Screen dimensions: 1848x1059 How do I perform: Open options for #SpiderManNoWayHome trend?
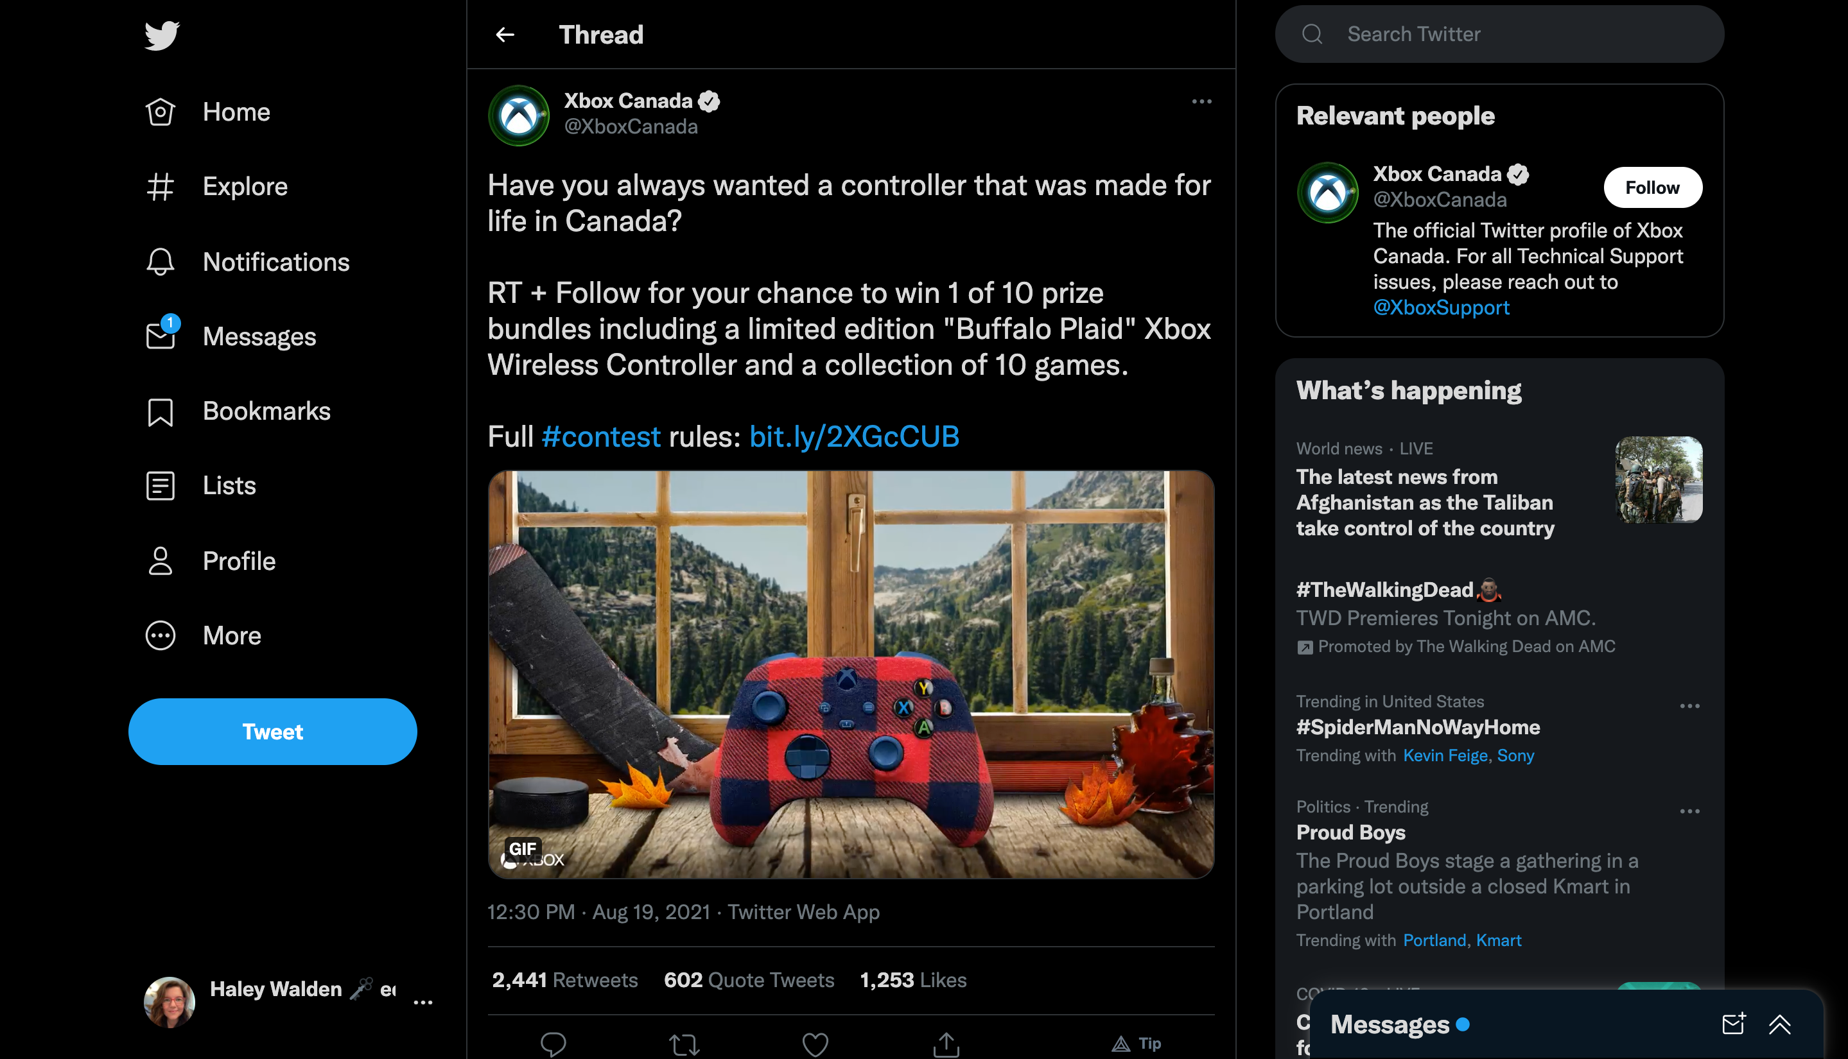(1689, 705)
